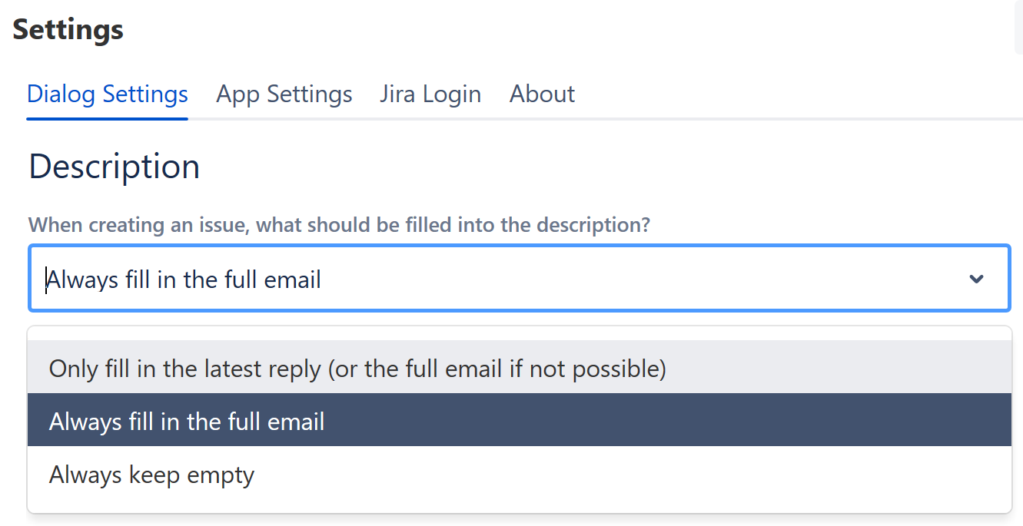1023x526 pixels.
Task: Select the 'Always keep empty' option
Action: [151, 475]
